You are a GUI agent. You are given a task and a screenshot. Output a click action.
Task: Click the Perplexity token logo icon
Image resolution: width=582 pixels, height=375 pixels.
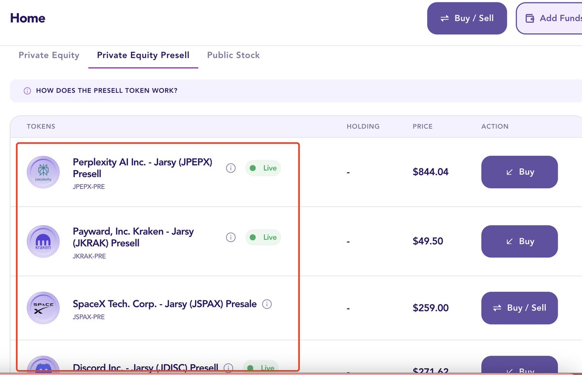pyautogui.click(x=43, y=172)
